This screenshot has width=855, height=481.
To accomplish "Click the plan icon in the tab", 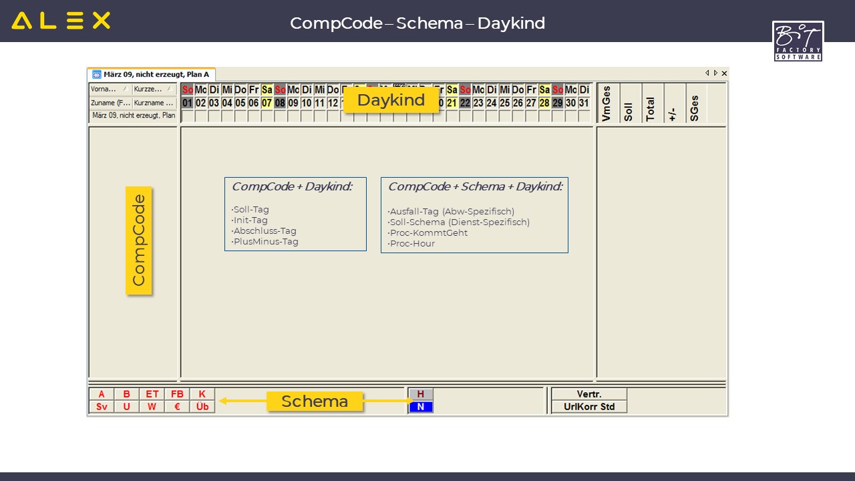I will point(97,74).
